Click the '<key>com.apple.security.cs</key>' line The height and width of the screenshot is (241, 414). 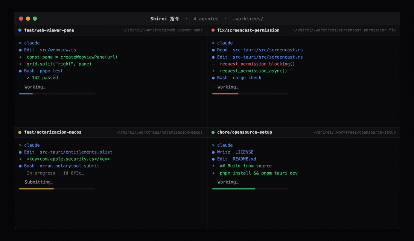point(68,159)
